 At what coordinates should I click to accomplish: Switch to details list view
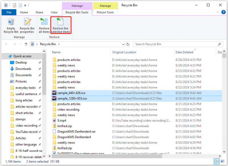217,161
